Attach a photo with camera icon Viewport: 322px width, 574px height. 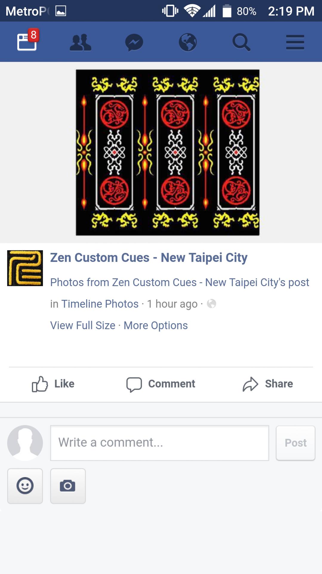pos(68,486)
